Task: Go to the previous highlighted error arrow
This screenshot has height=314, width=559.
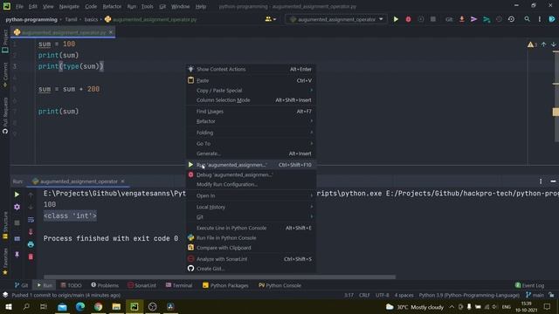Action: [x=543, y=44]
